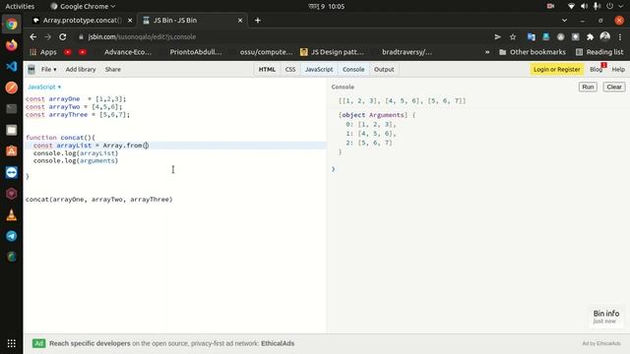Viewport: 630px width, 354px height.
Task: Clear the console output
Action: pos(614,87)
